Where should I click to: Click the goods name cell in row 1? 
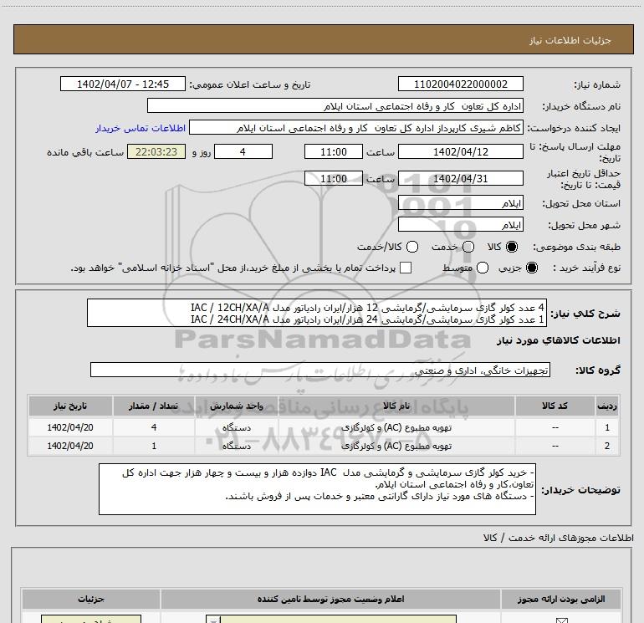tap(396, 427)
